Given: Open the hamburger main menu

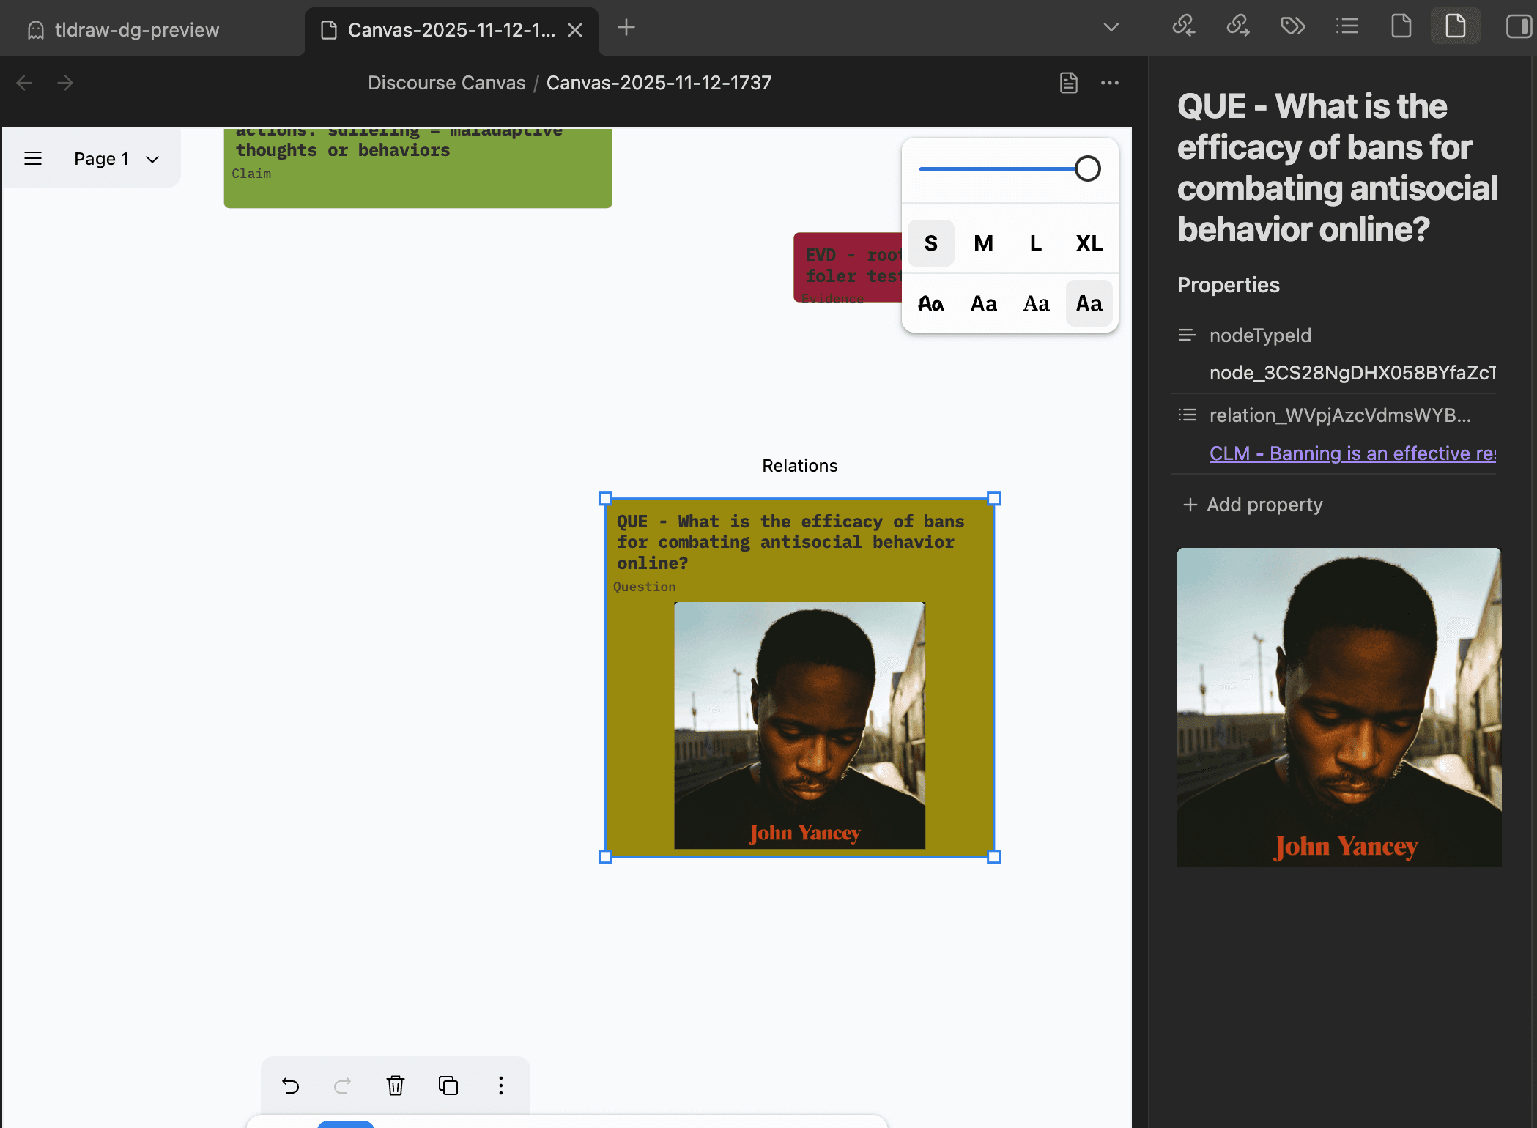Looking at the screenshot, I should (x=33, y=159).
